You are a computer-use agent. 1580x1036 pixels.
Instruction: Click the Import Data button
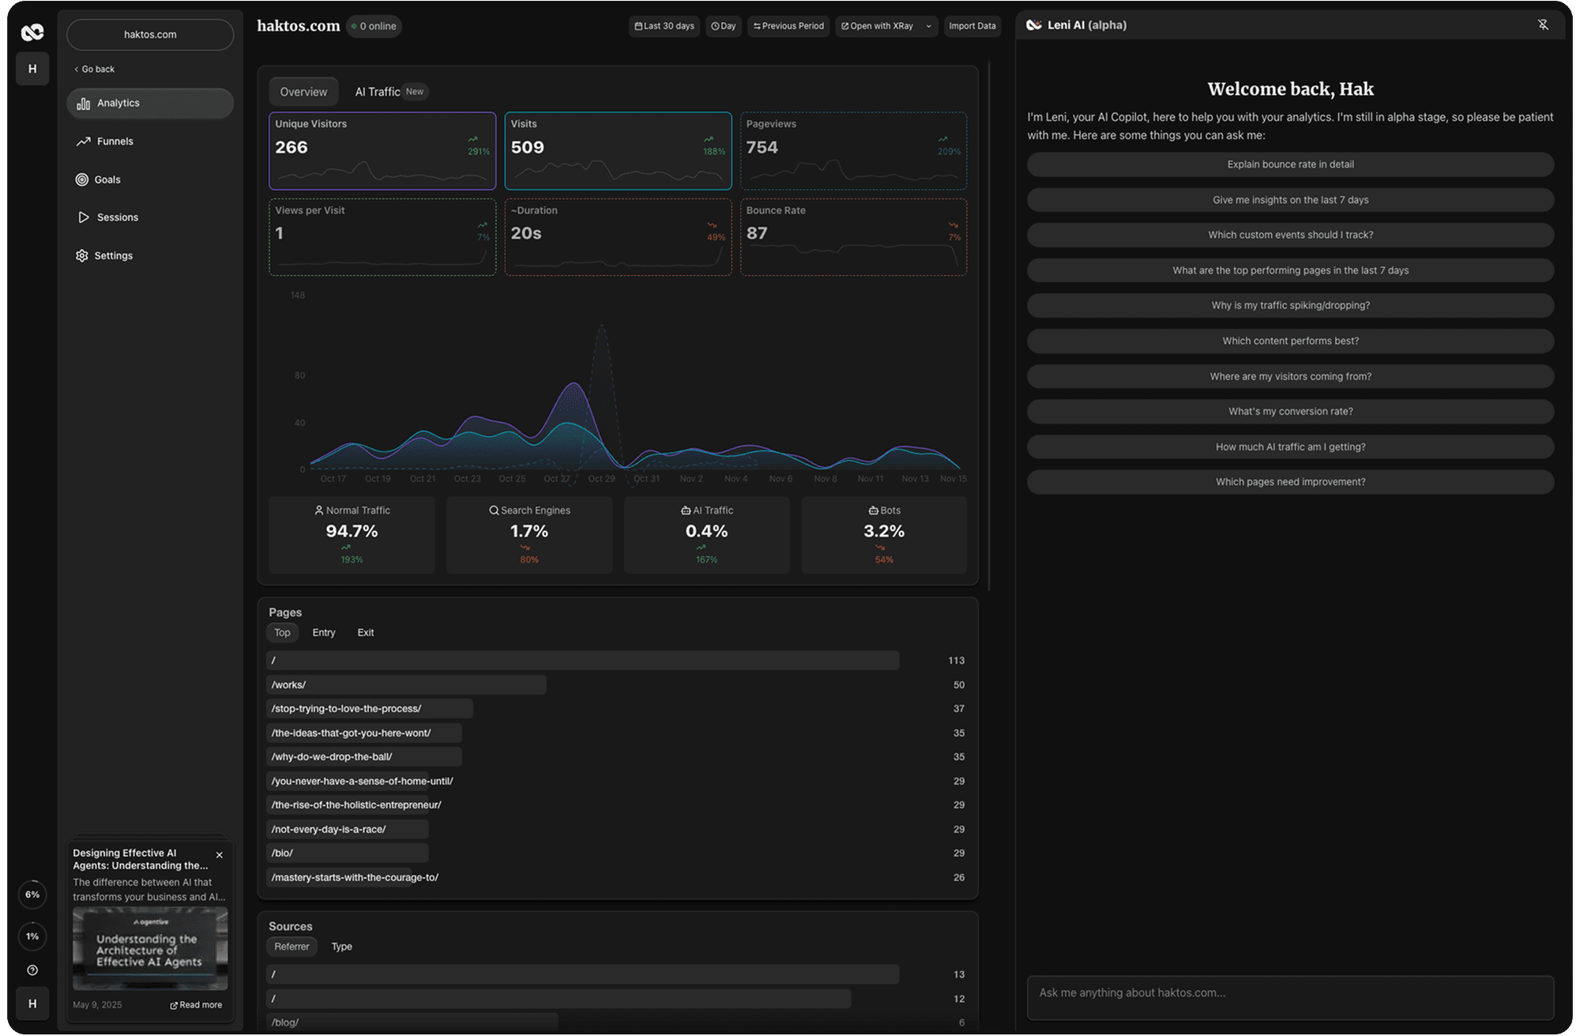(x=972, y=26)
